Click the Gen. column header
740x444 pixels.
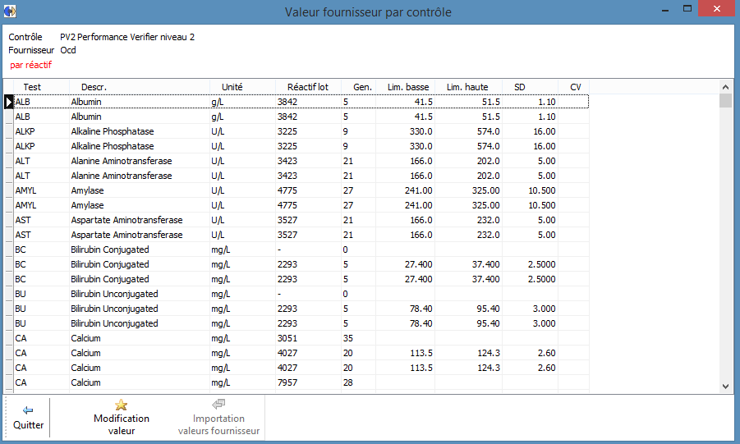tap(362, 87)
